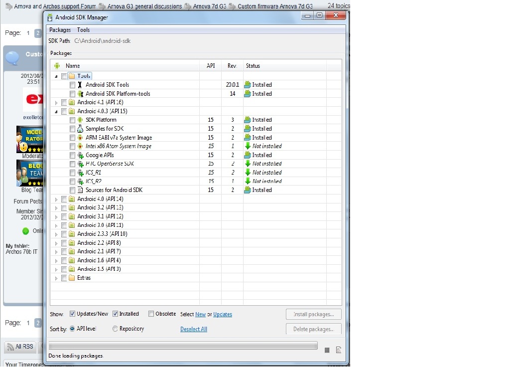Uncheck the Updates/New filter checkbox
This screenshot has width=510, height=383.
pos(72,314)
